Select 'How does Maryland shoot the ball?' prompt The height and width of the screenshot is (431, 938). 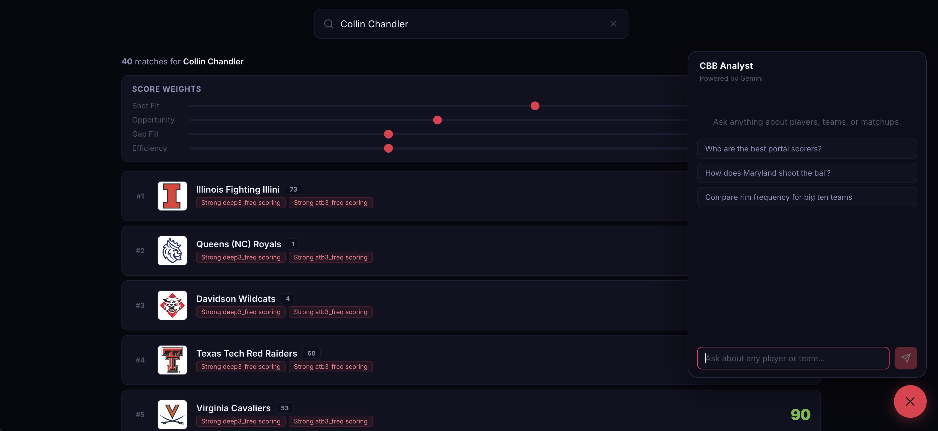coord(807,173)
